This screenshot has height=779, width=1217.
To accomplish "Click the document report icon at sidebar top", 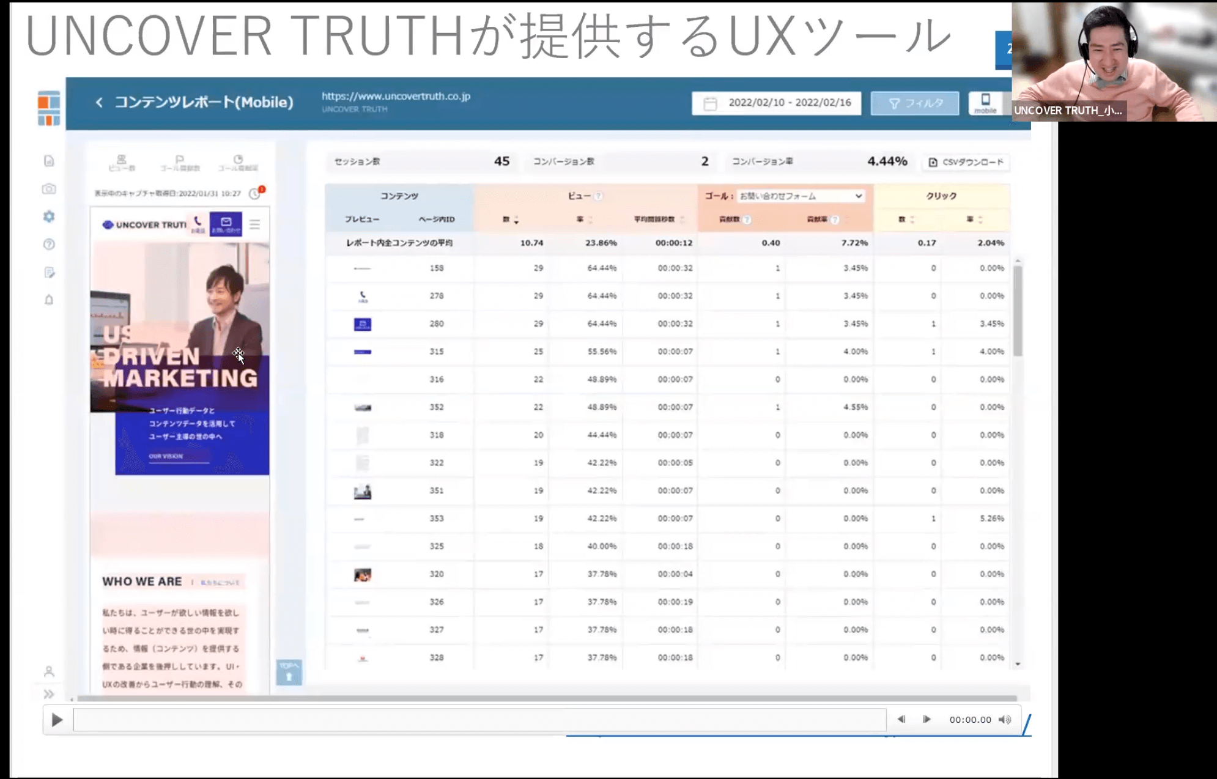I will (x=49, y=161).
